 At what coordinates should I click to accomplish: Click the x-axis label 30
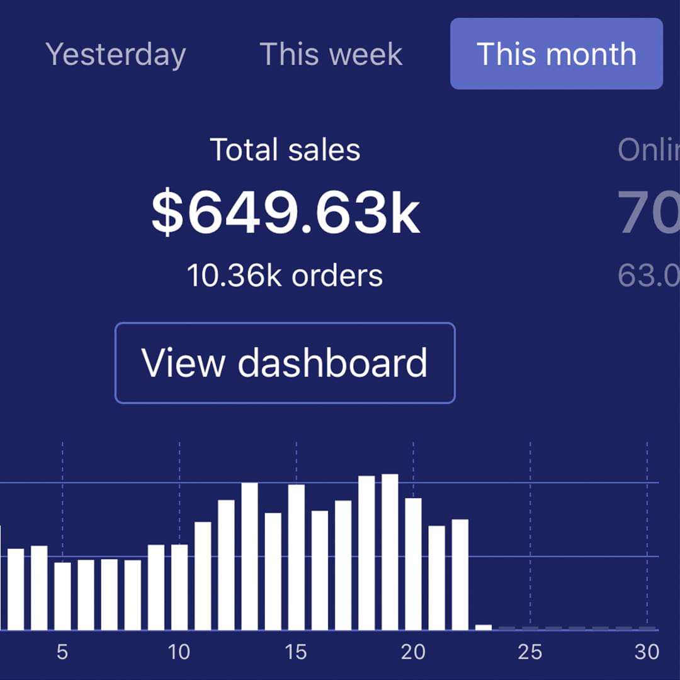tap(647, 652)
